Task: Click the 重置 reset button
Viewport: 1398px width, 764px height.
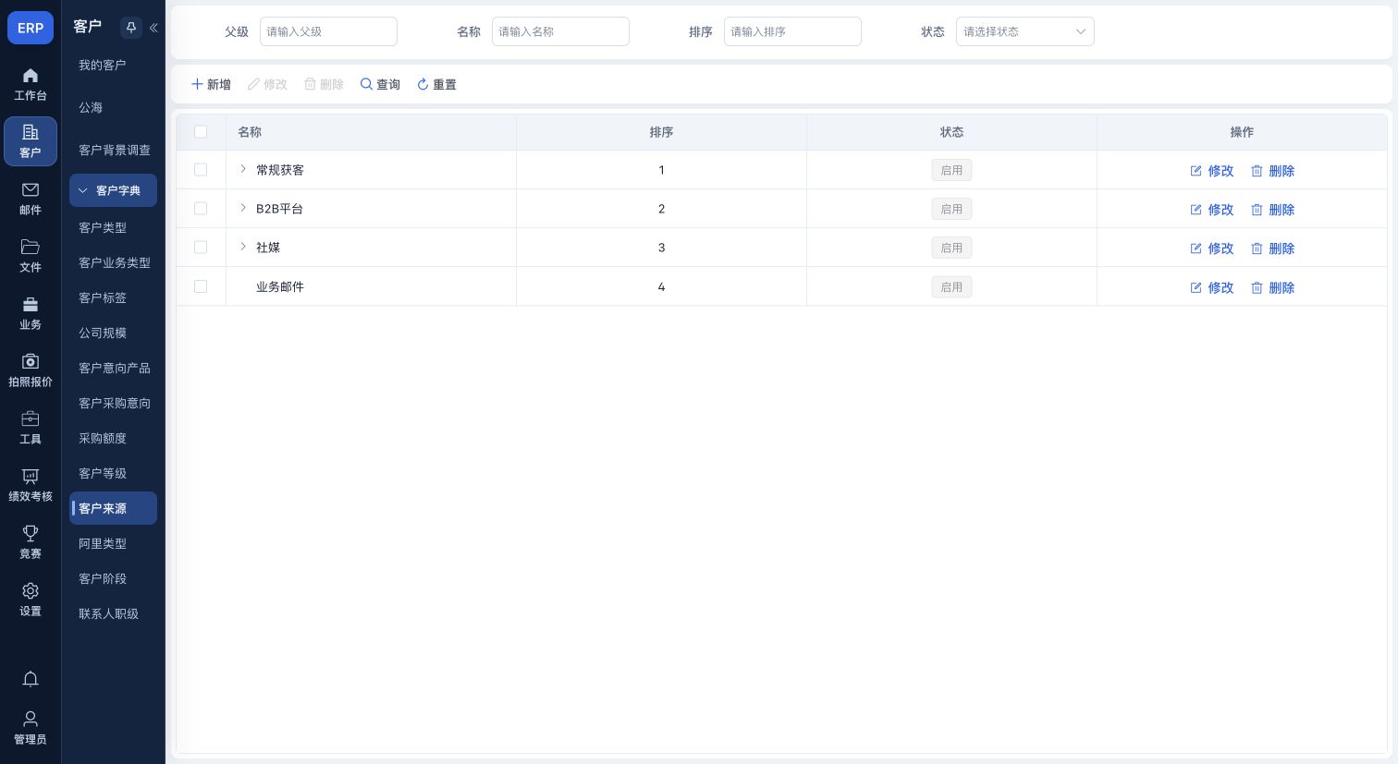Action: click(436, 84)
